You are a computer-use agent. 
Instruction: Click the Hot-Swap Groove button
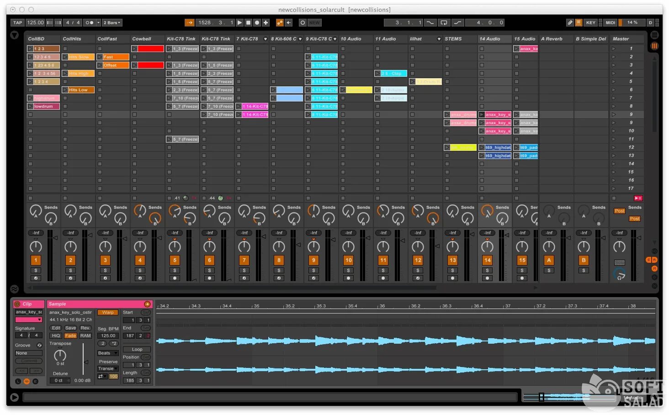click(x=39, y=345)
